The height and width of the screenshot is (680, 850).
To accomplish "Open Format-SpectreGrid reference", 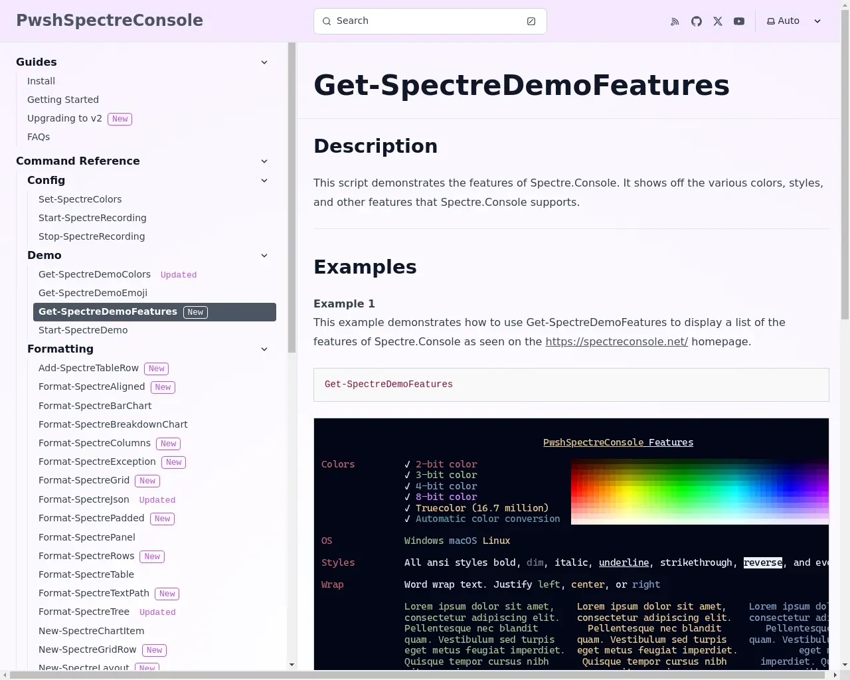I will pyautogui.click(x=84, y=480).
